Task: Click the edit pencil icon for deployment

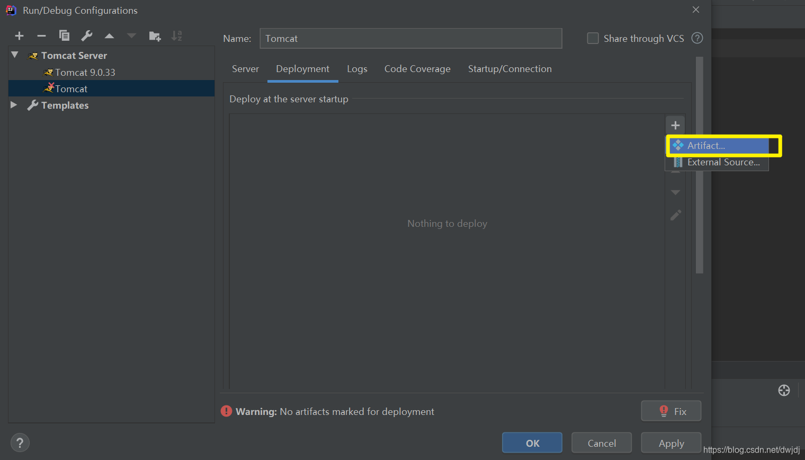Action: pyautogui.click(x=676, y=215)
